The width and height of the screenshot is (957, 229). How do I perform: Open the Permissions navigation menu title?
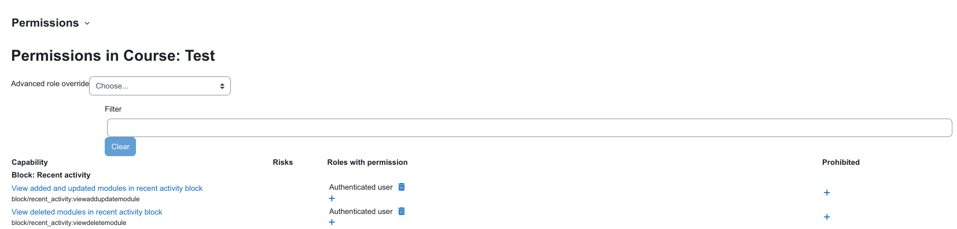(x=45, y=23)
